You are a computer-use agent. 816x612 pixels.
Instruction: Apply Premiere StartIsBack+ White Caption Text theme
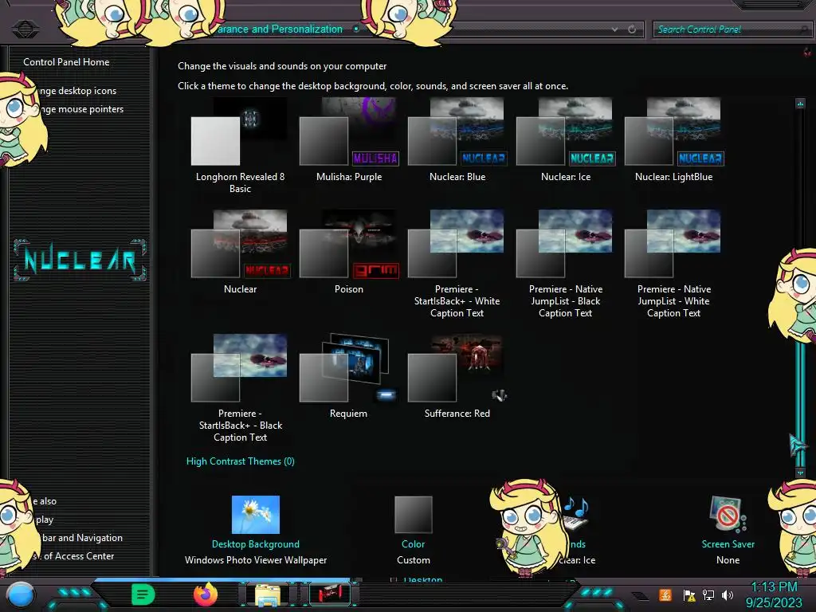[x=457, y=264]
